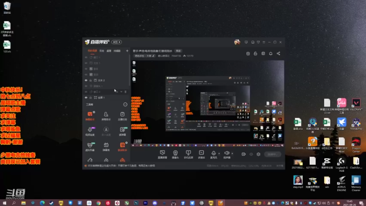The width and height of the screenshot is (366, 206).
Task: Expand the microphone options arrow
Action: pos(219,153)
